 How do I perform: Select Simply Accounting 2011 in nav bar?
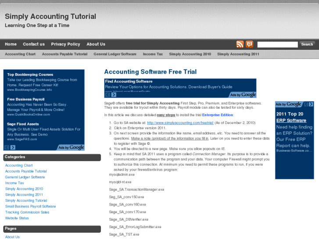(238, 54)
